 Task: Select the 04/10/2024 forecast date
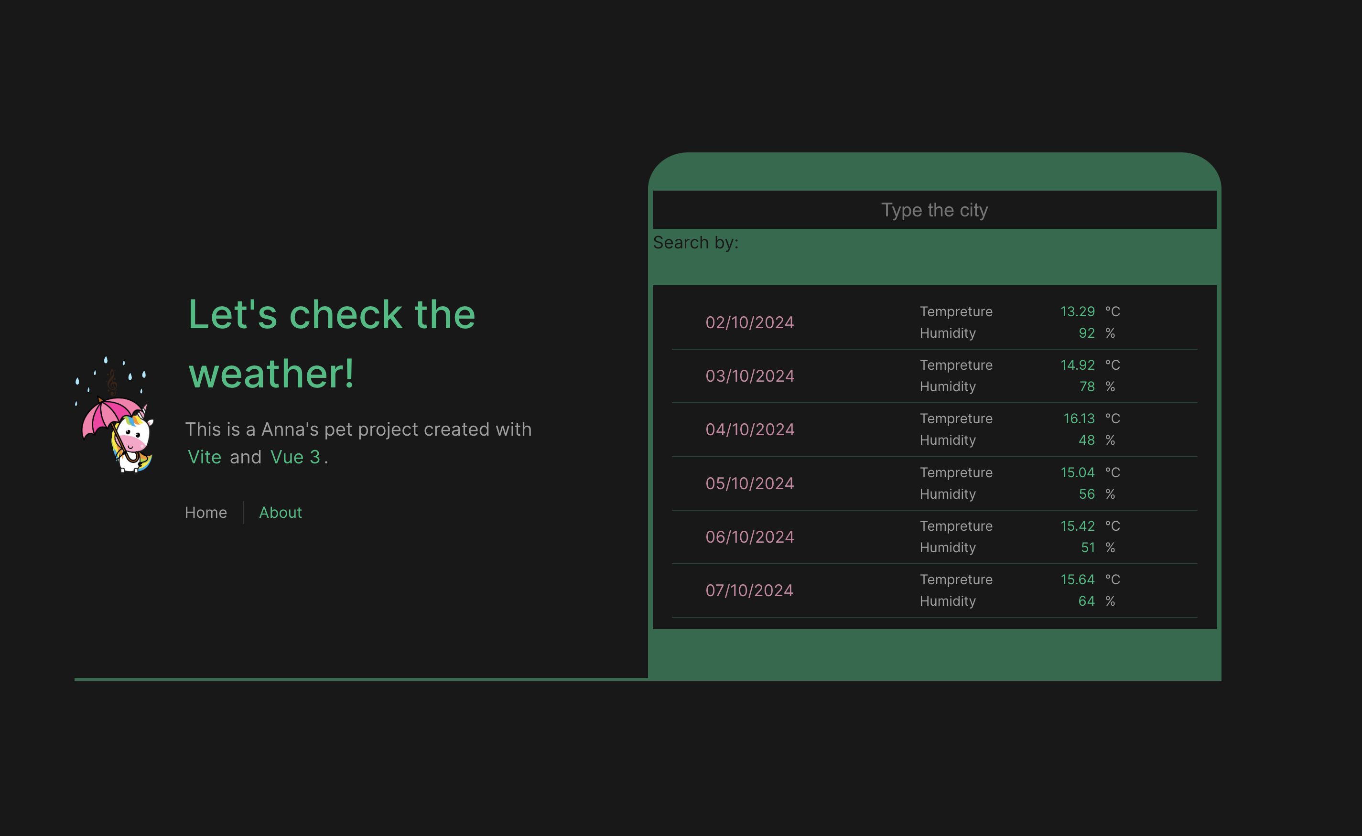pyautogui.click(x=749, y=429)
